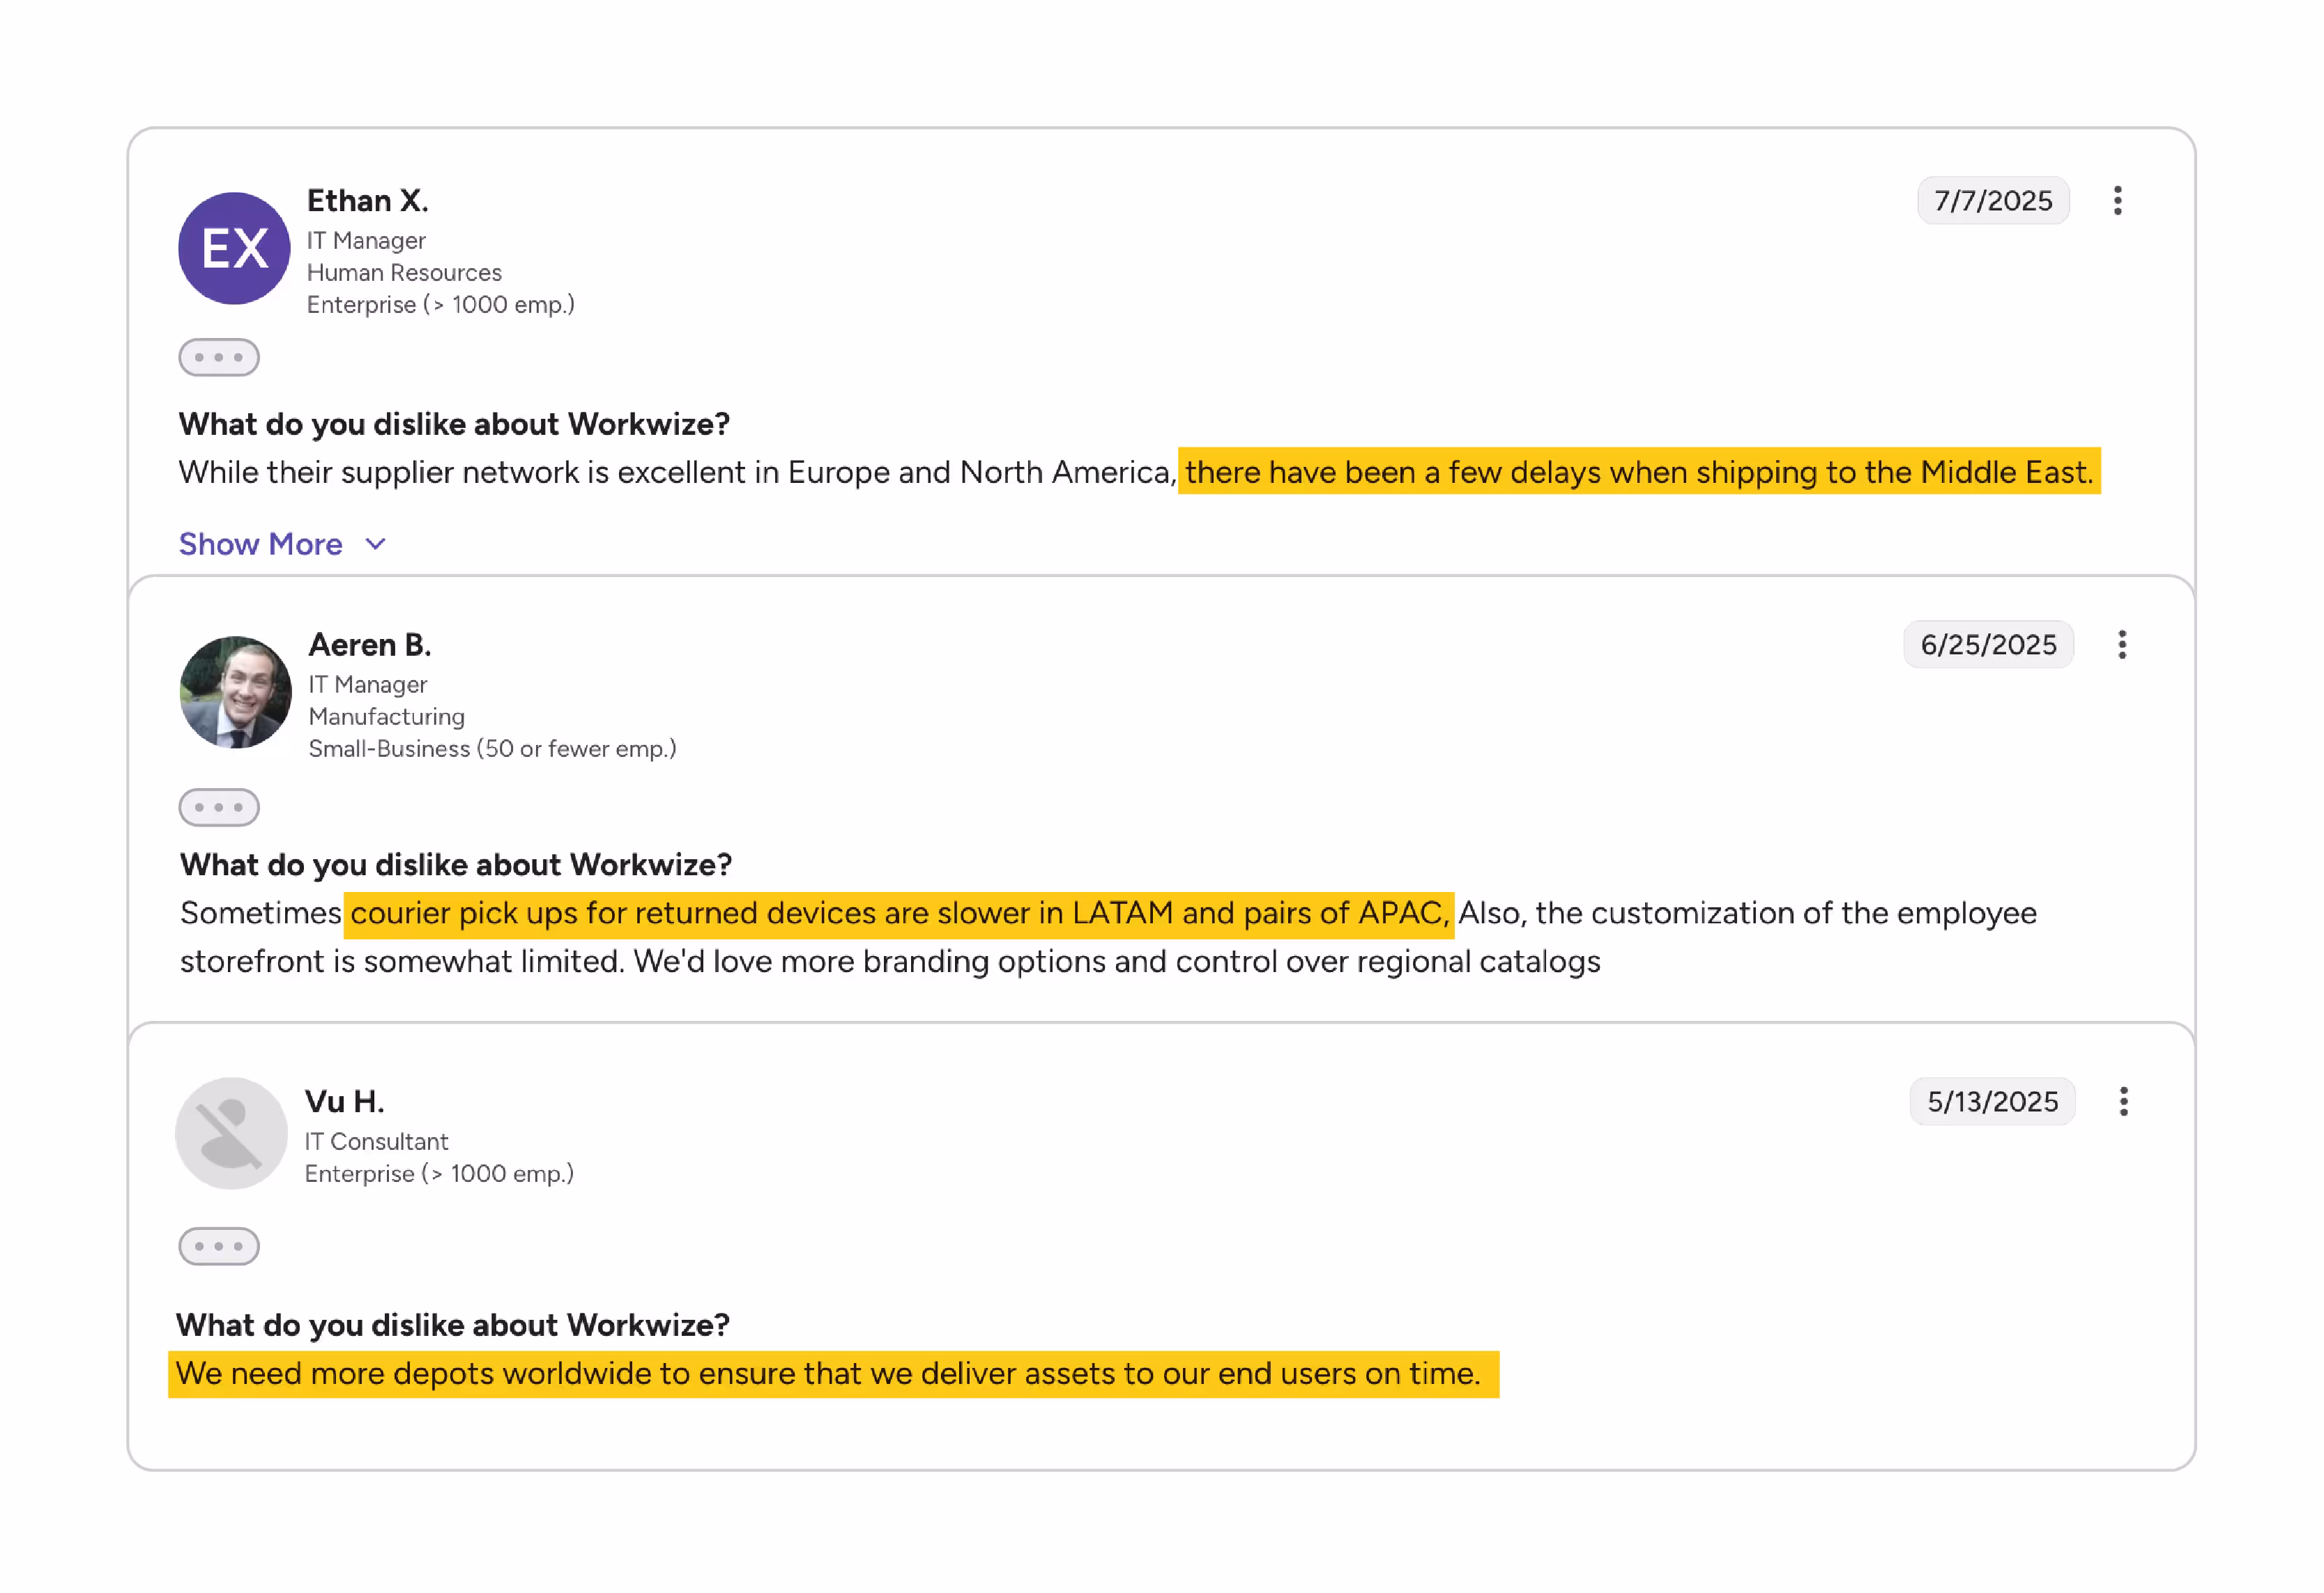Click the highlighted Middle East shipping delay text
The width and height of the screenshot is (2324, 1593).
point(1639,472)
